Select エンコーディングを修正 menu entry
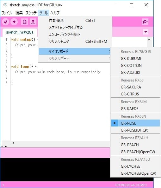161x188 pixels. (75, 35)
